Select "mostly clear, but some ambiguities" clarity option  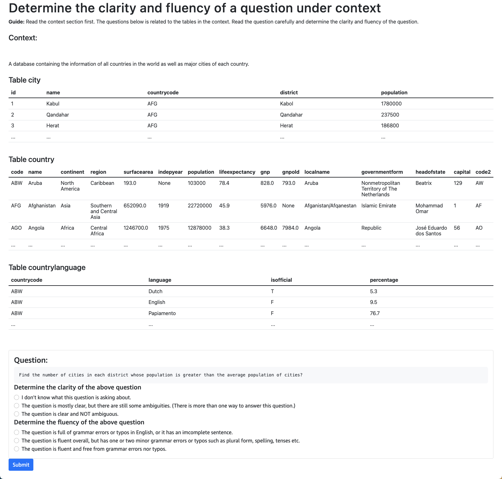point(17,406)
